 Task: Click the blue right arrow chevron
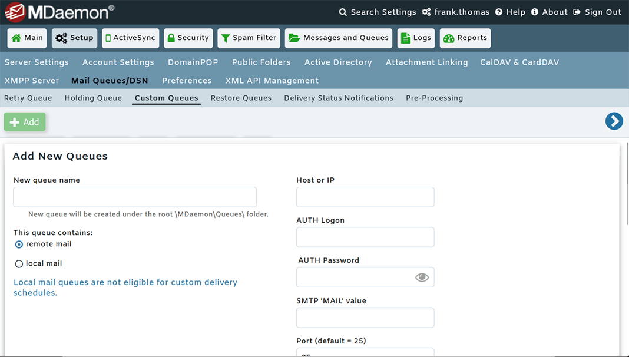[614, 121]
